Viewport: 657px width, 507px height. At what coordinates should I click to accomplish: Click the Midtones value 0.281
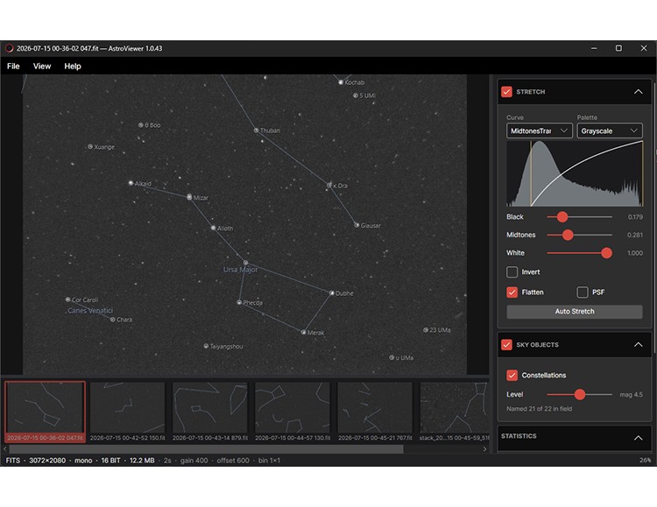[635, 235]
